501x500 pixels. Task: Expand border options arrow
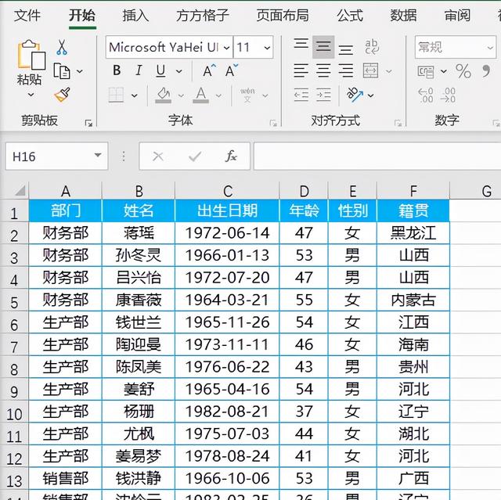coord(135,95)
